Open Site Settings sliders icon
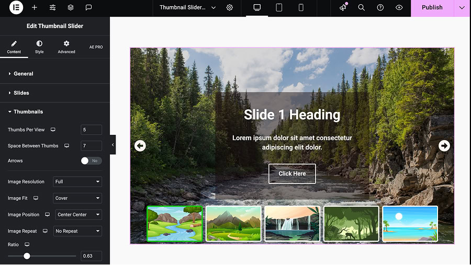The height and width of the screenshot is (265, 471). pyautogui.click(x=52, y=7)
